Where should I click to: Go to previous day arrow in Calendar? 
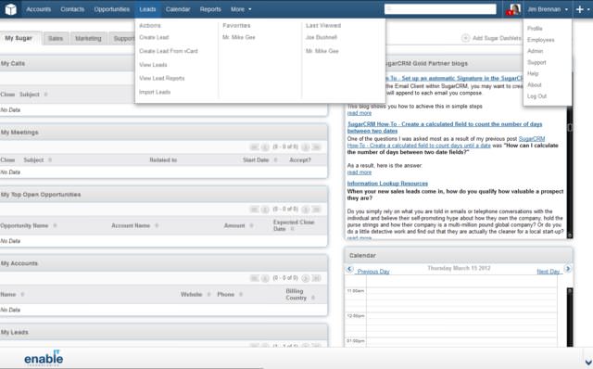[349, 269]
